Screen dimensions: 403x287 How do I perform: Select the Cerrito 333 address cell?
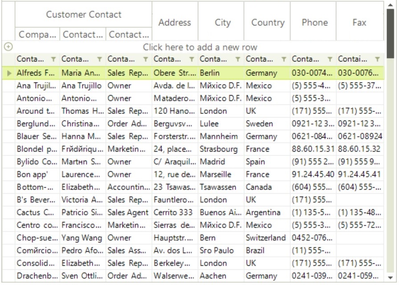pos(173,213)
